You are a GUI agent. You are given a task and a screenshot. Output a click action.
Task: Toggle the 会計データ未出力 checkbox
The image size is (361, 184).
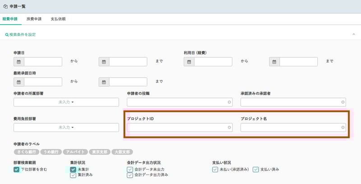130,170
